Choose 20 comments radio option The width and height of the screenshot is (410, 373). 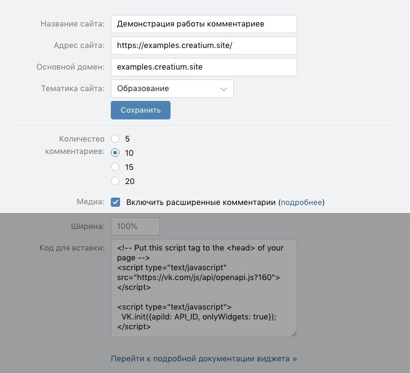115,181
